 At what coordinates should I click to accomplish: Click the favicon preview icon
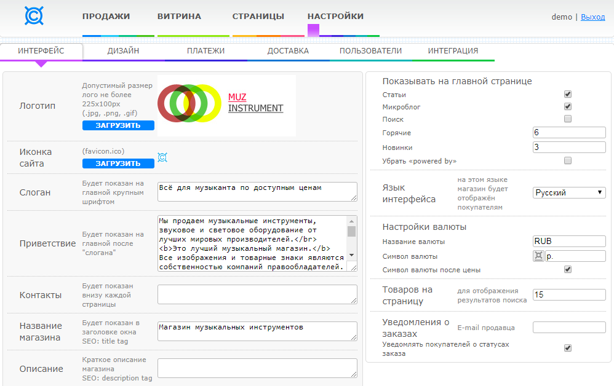coord(162,158)
